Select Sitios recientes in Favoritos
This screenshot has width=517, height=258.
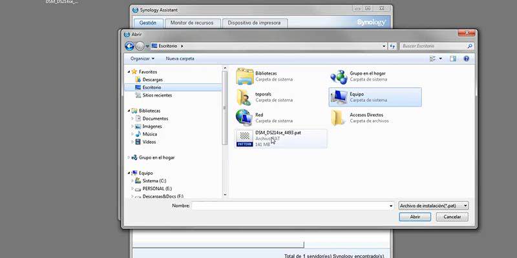[157, 95]
